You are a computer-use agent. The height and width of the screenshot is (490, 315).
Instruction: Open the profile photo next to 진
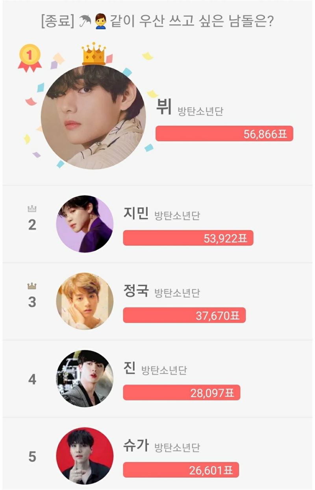tap(85, 378)
